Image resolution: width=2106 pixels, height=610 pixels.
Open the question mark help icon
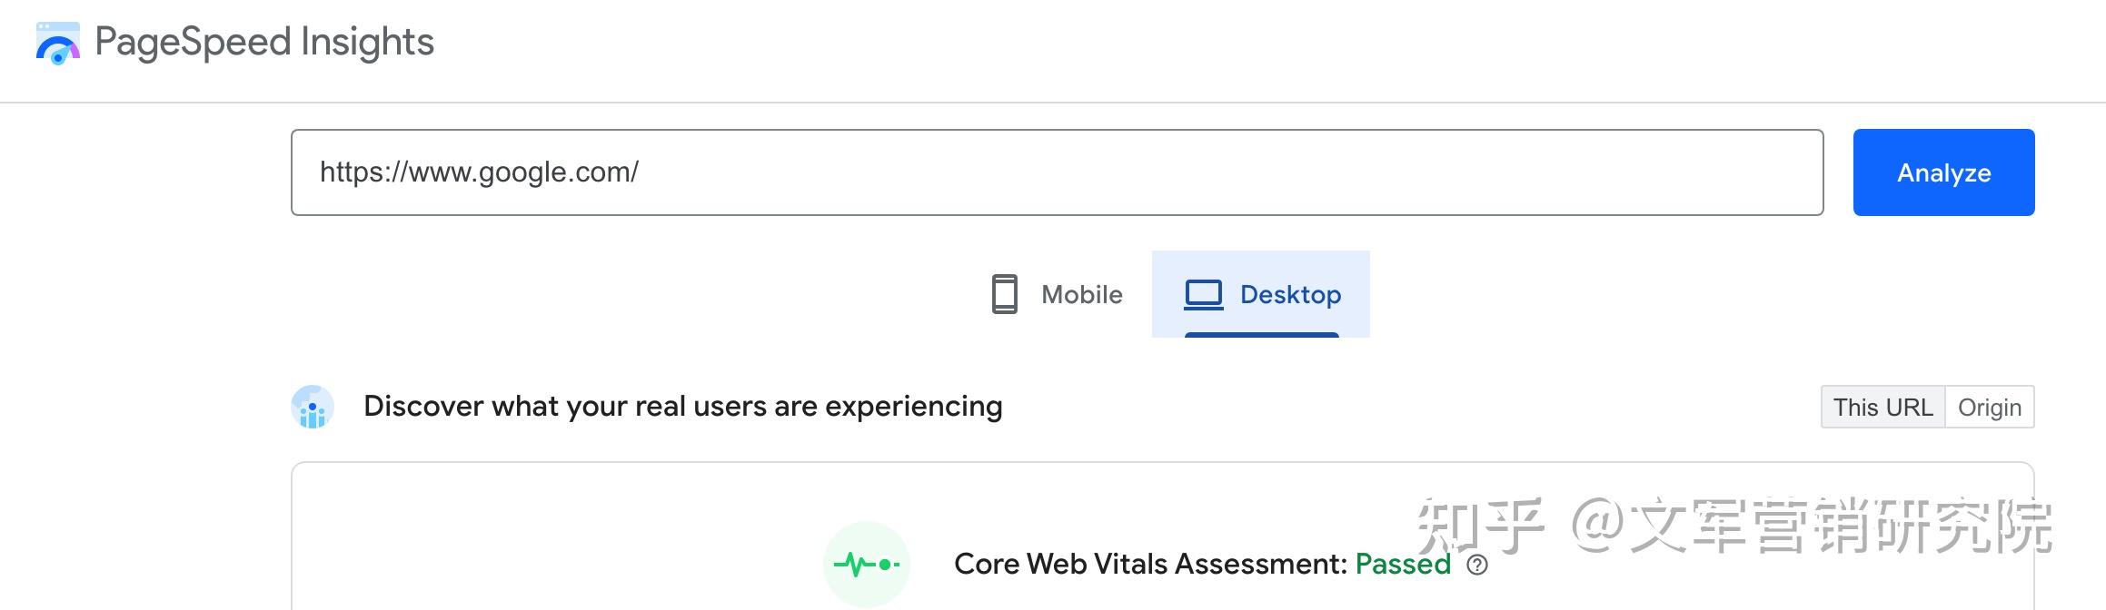coord(1477,566)
